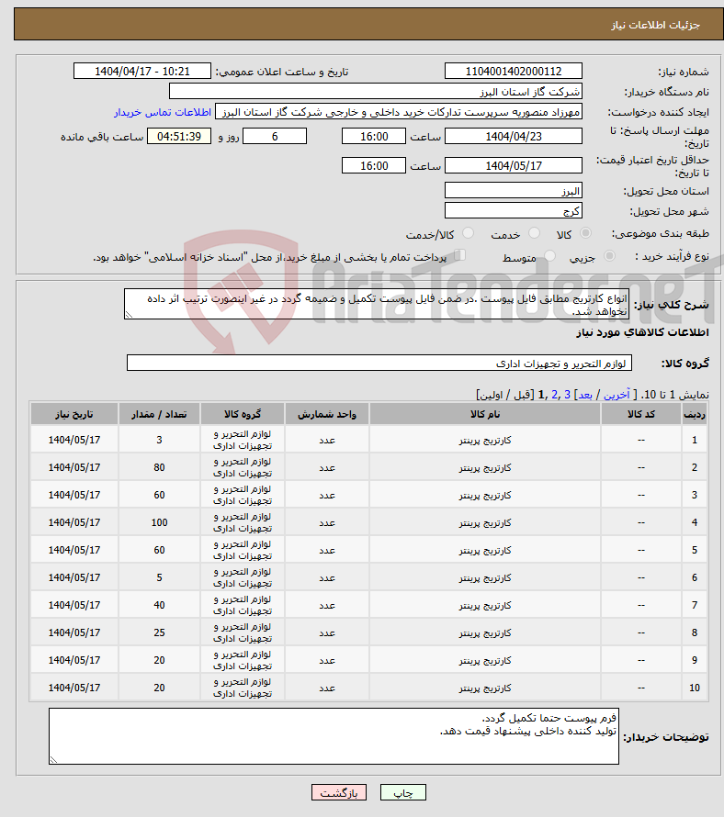Click the شرح کلی نیاز description textarea
Screen dimensions: 724x817
point(377,304)
